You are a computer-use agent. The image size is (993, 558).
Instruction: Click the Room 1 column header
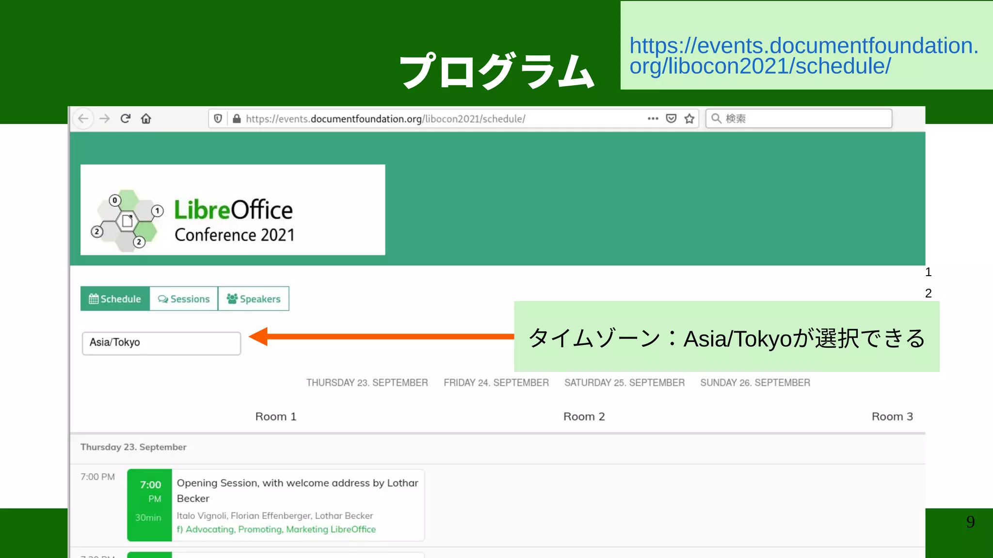[275, 417]
